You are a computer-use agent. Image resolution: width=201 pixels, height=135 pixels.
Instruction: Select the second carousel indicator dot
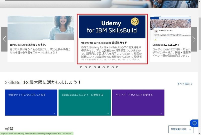point(86,67)
